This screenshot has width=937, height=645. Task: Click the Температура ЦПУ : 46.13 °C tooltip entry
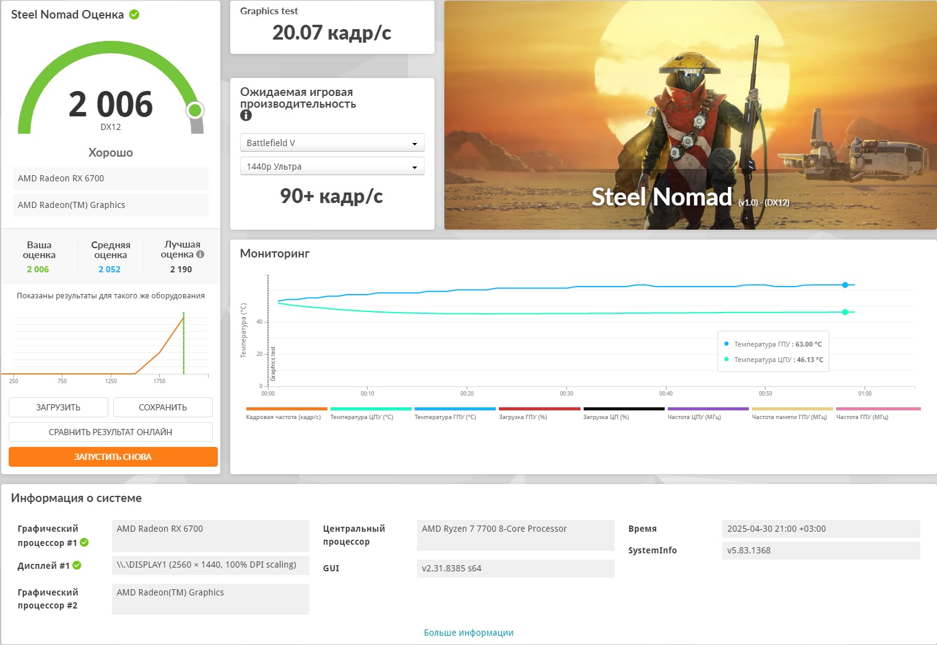(774, 360)
